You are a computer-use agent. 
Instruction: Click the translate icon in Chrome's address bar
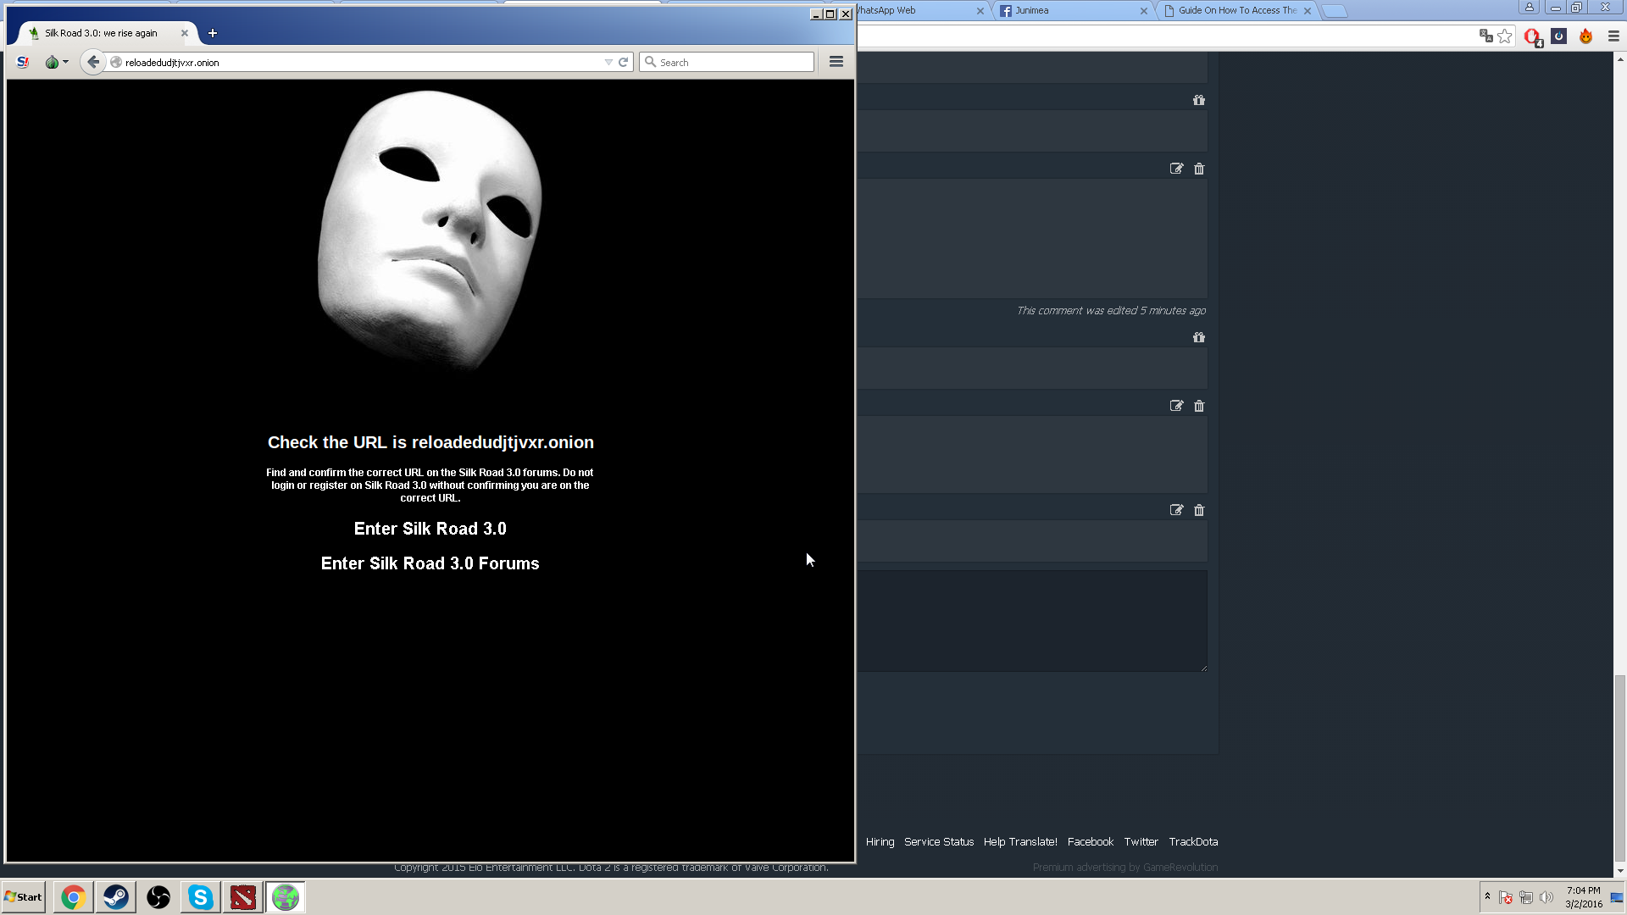pos(1485,36)
